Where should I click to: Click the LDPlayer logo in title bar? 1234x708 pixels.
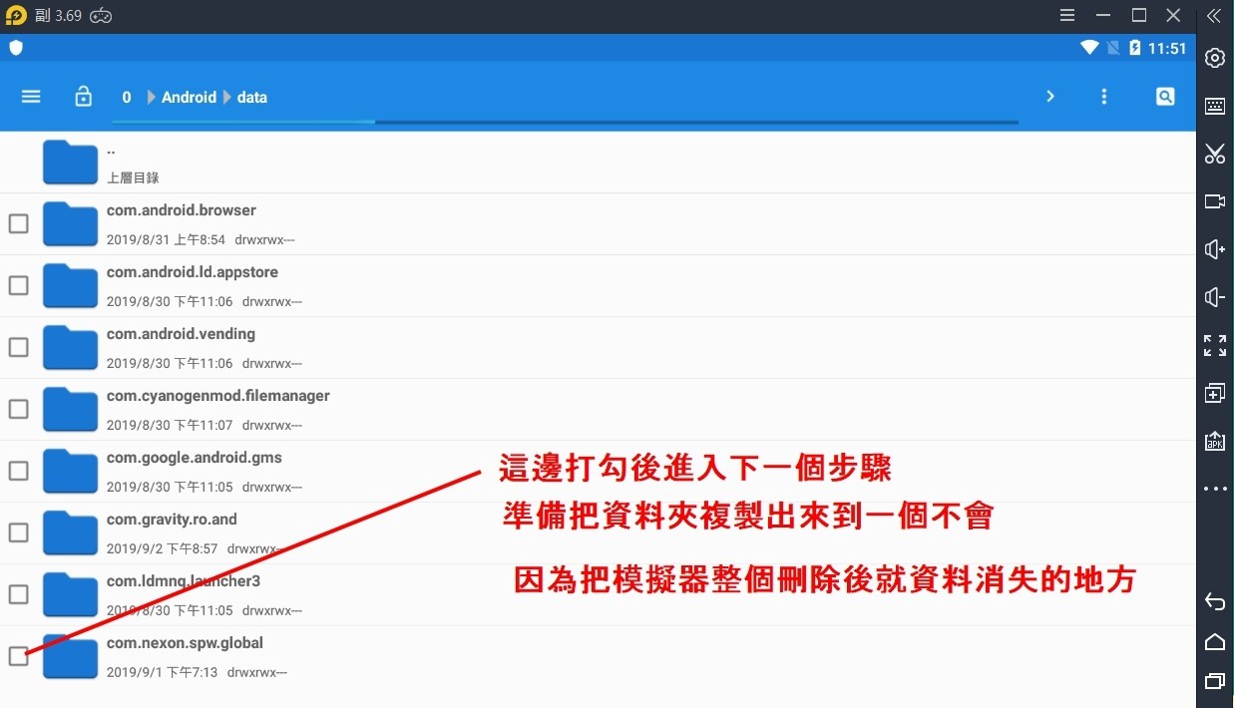(x=16, y=16)
